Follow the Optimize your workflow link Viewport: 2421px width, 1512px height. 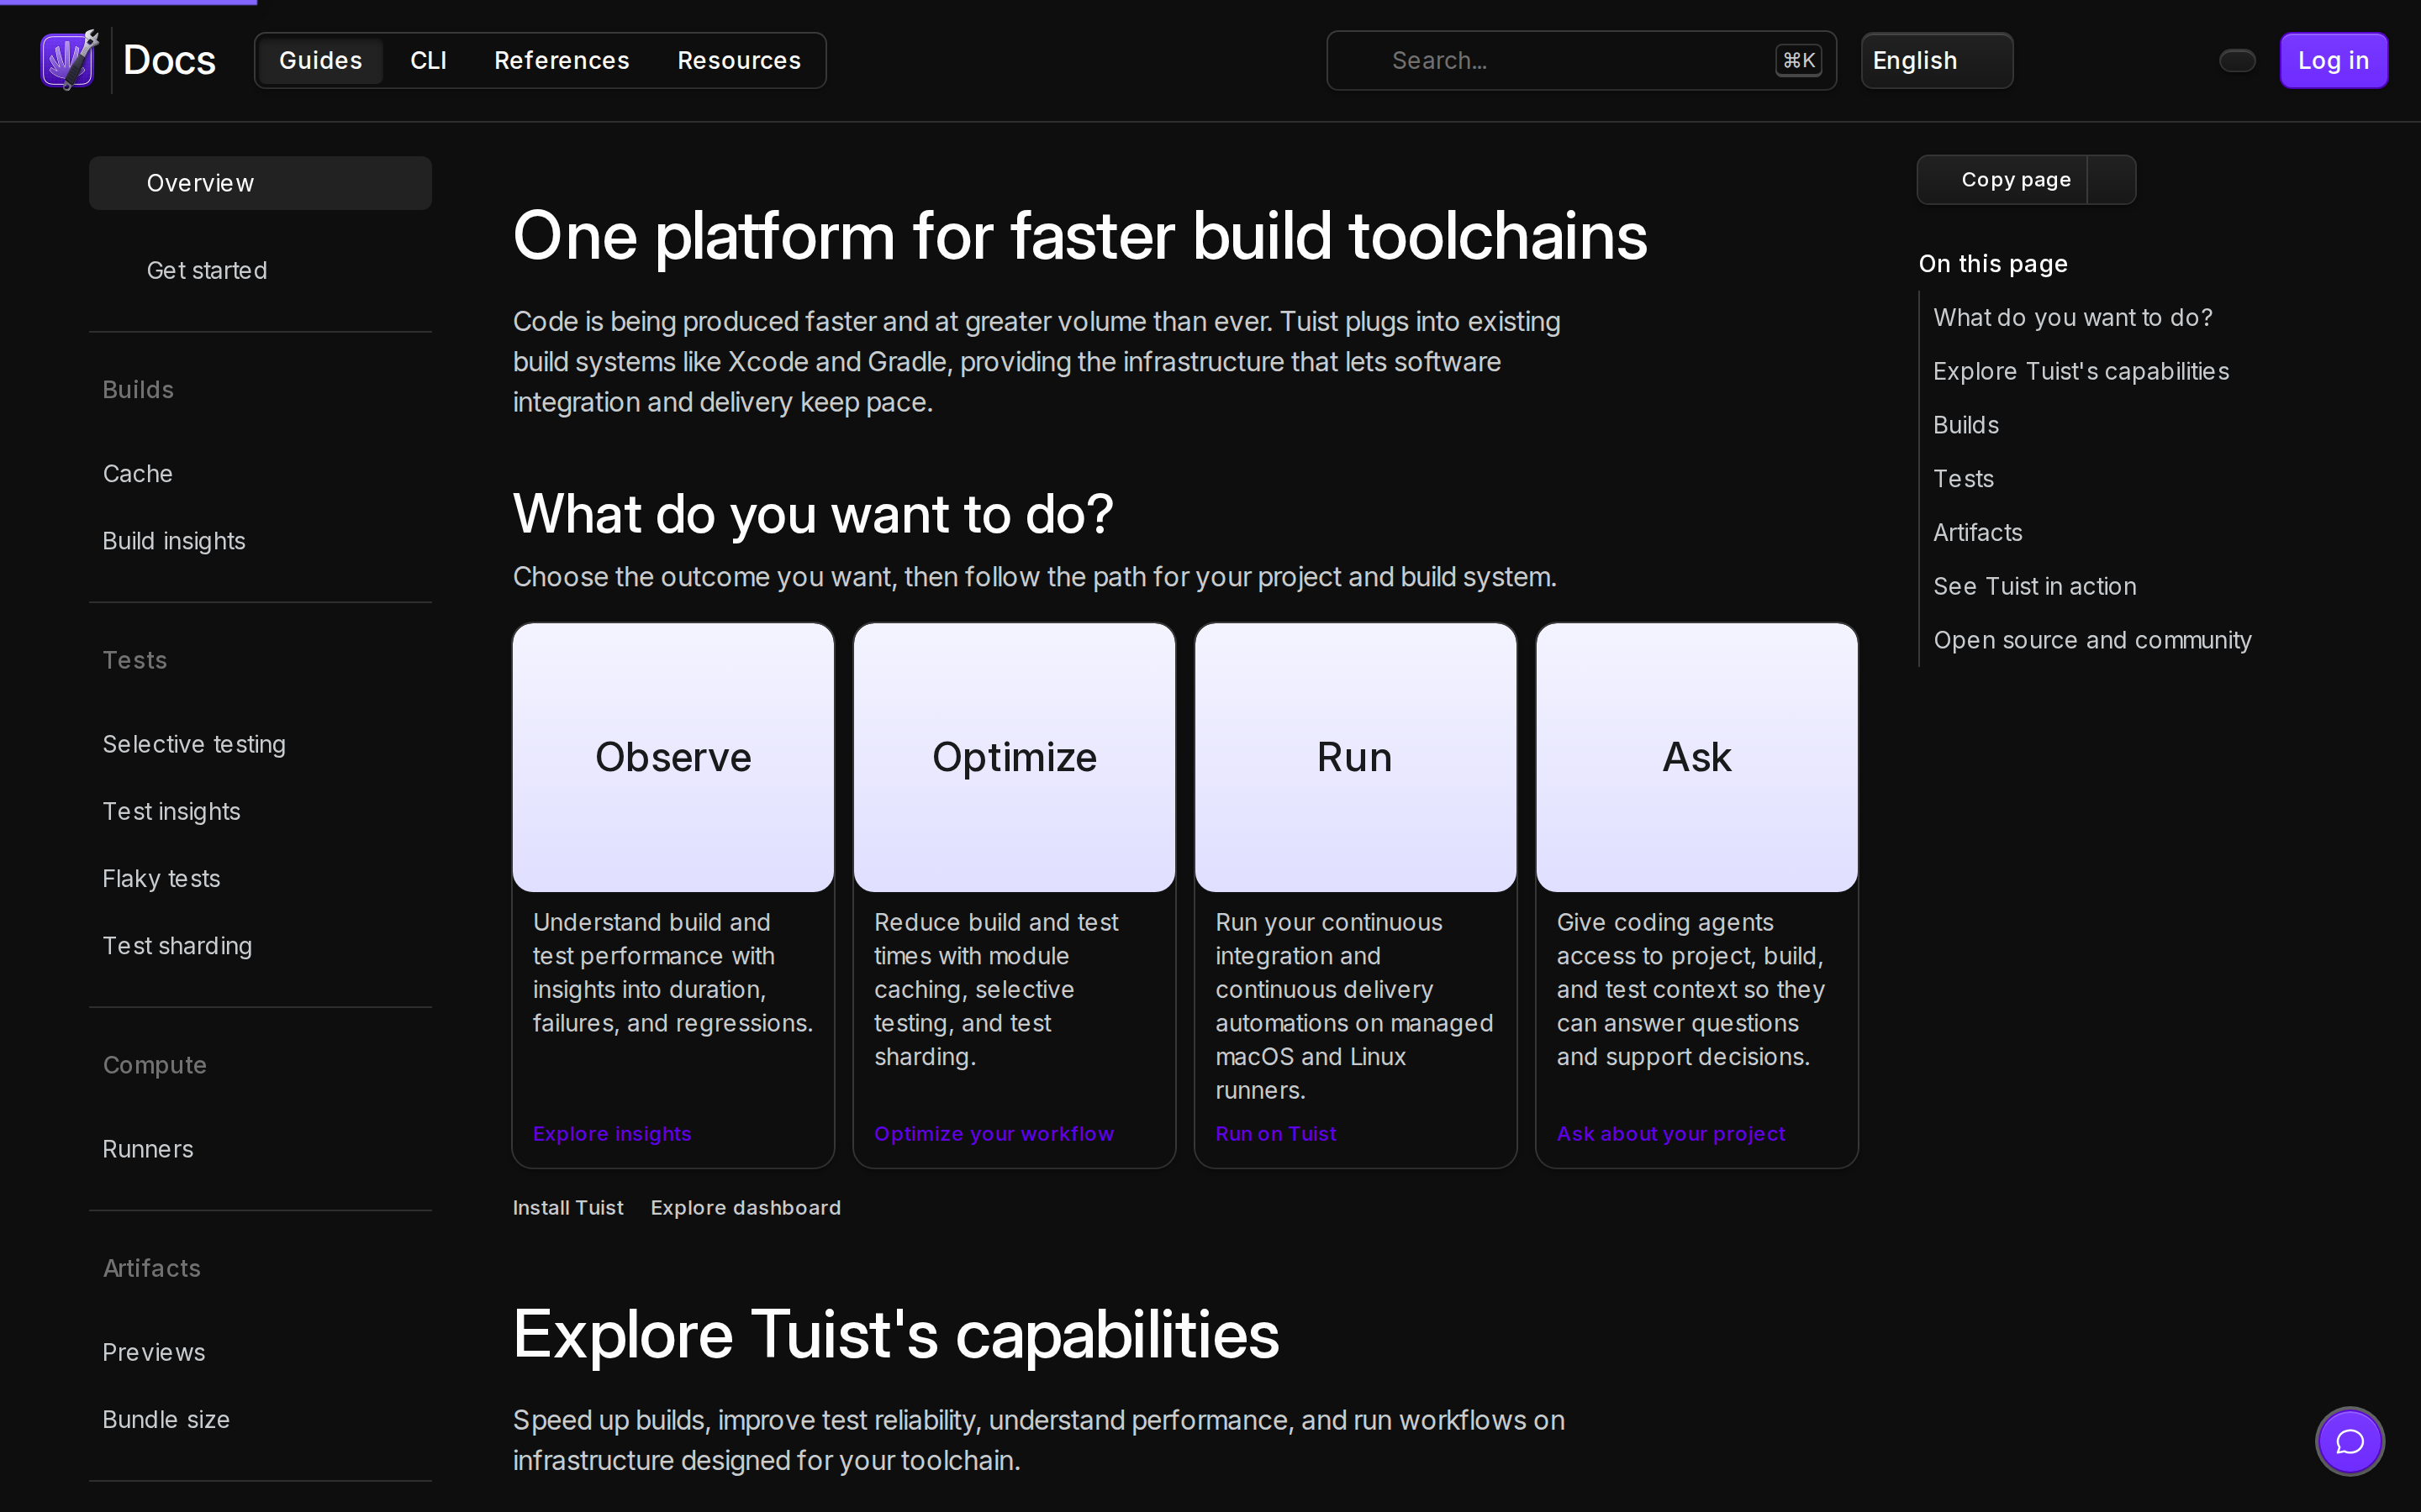tap(994, 1133)
